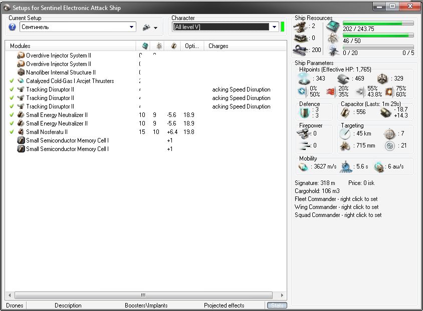Image resolution: width=423 pixels, height=311 pixels.
Task: Click the targeting range icon showing 45 km
Action: coord(345,133)
